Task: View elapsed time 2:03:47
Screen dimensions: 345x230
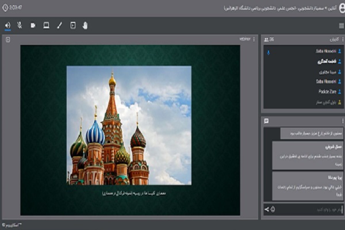Action: coord(16,7)
